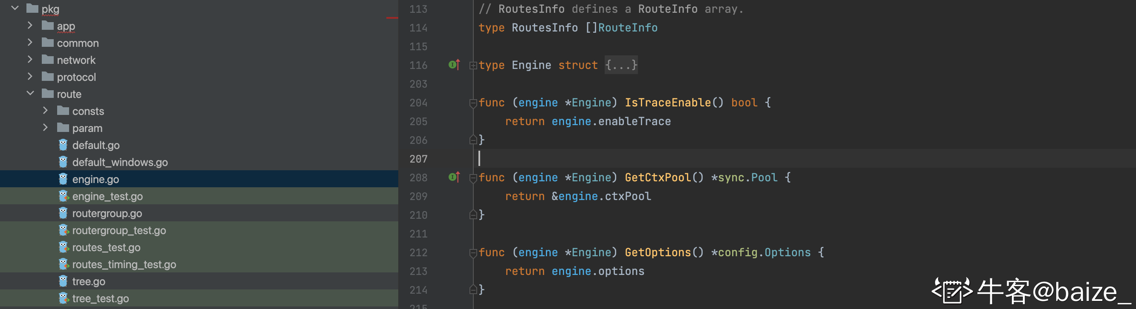Click the RouteInfo type reference on line 114
1136x309 pixels.
click(628, 28)
